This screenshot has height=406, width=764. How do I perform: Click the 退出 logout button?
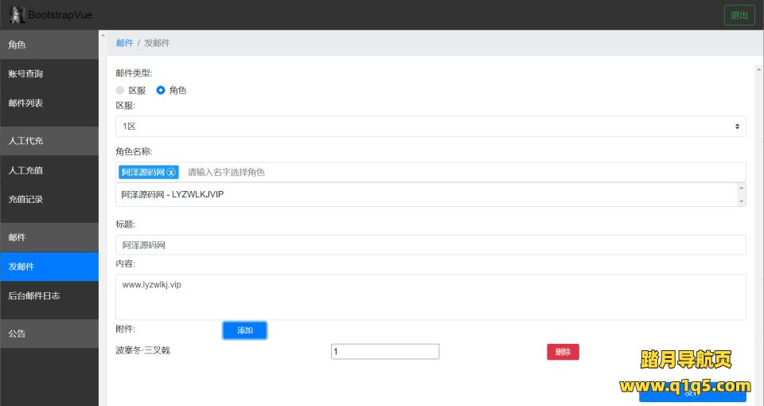pyautogui.click(x=739, y=15)
